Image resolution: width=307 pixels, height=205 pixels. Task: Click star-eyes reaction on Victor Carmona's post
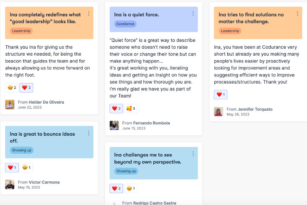(26, 168)
